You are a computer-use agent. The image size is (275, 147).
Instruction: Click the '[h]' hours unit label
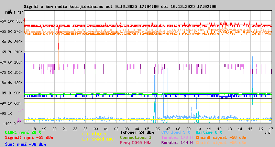268,132
